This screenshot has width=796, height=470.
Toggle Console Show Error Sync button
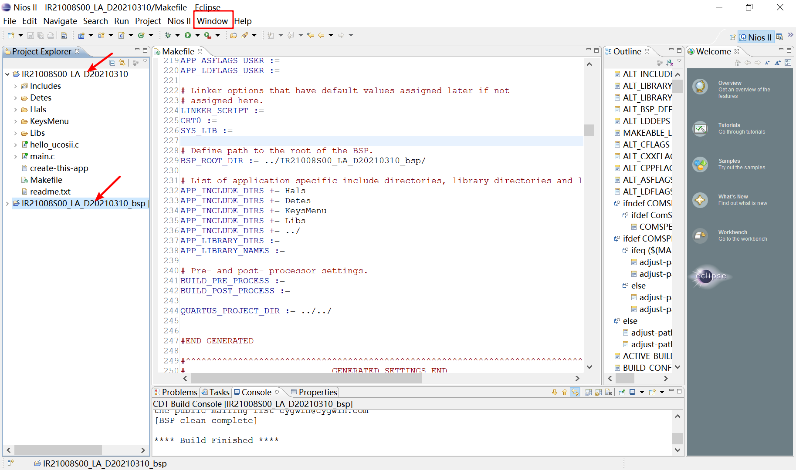[x=575, y=392]
